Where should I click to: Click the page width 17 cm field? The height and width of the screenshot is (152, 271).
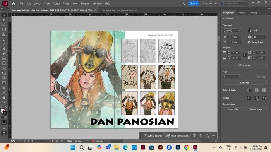pos(236,37)
